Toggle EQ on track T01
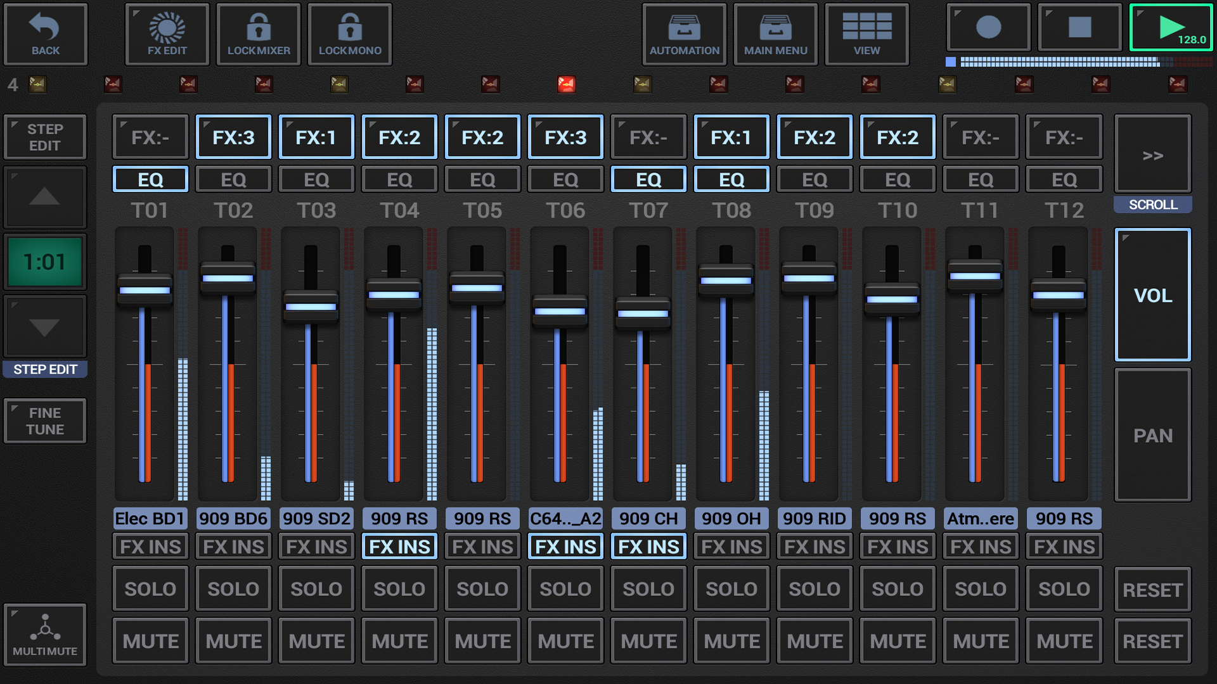 (x=150, y=179)
